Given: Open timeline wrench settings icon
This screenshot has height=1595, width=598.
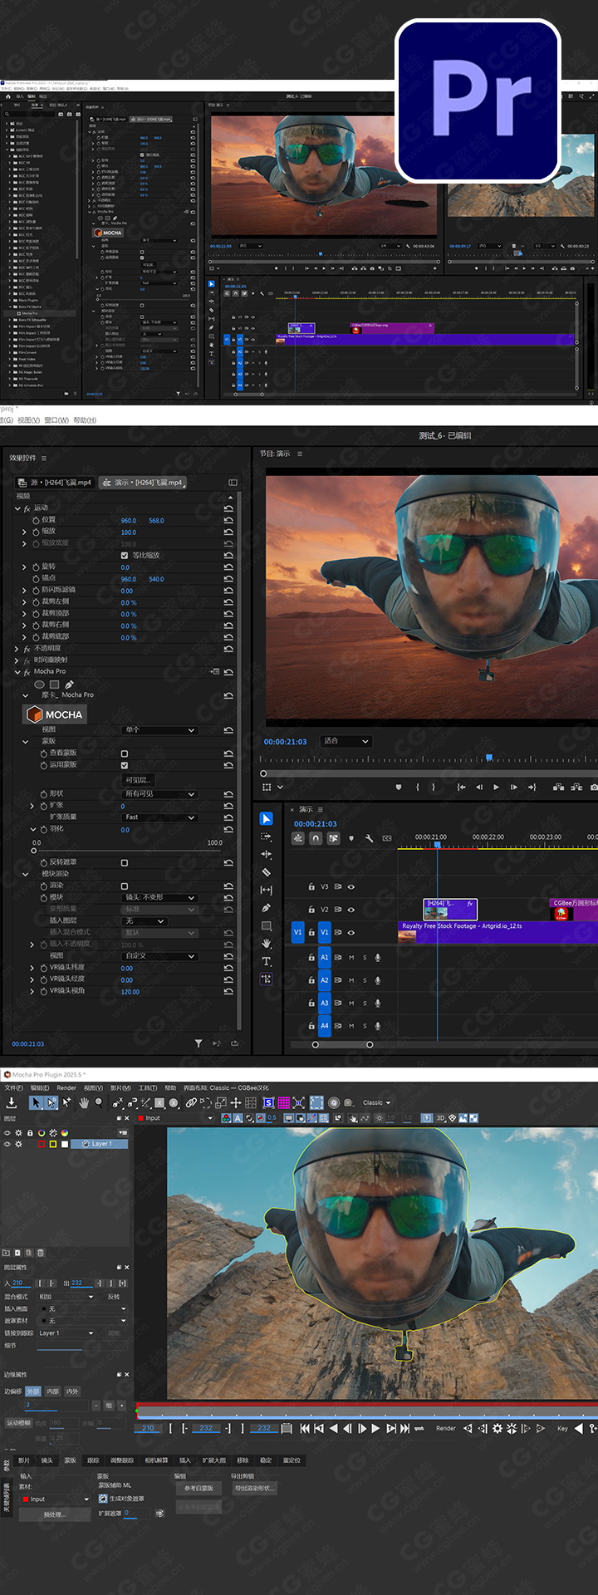Looking at the screenshot, I should point(369,838).
